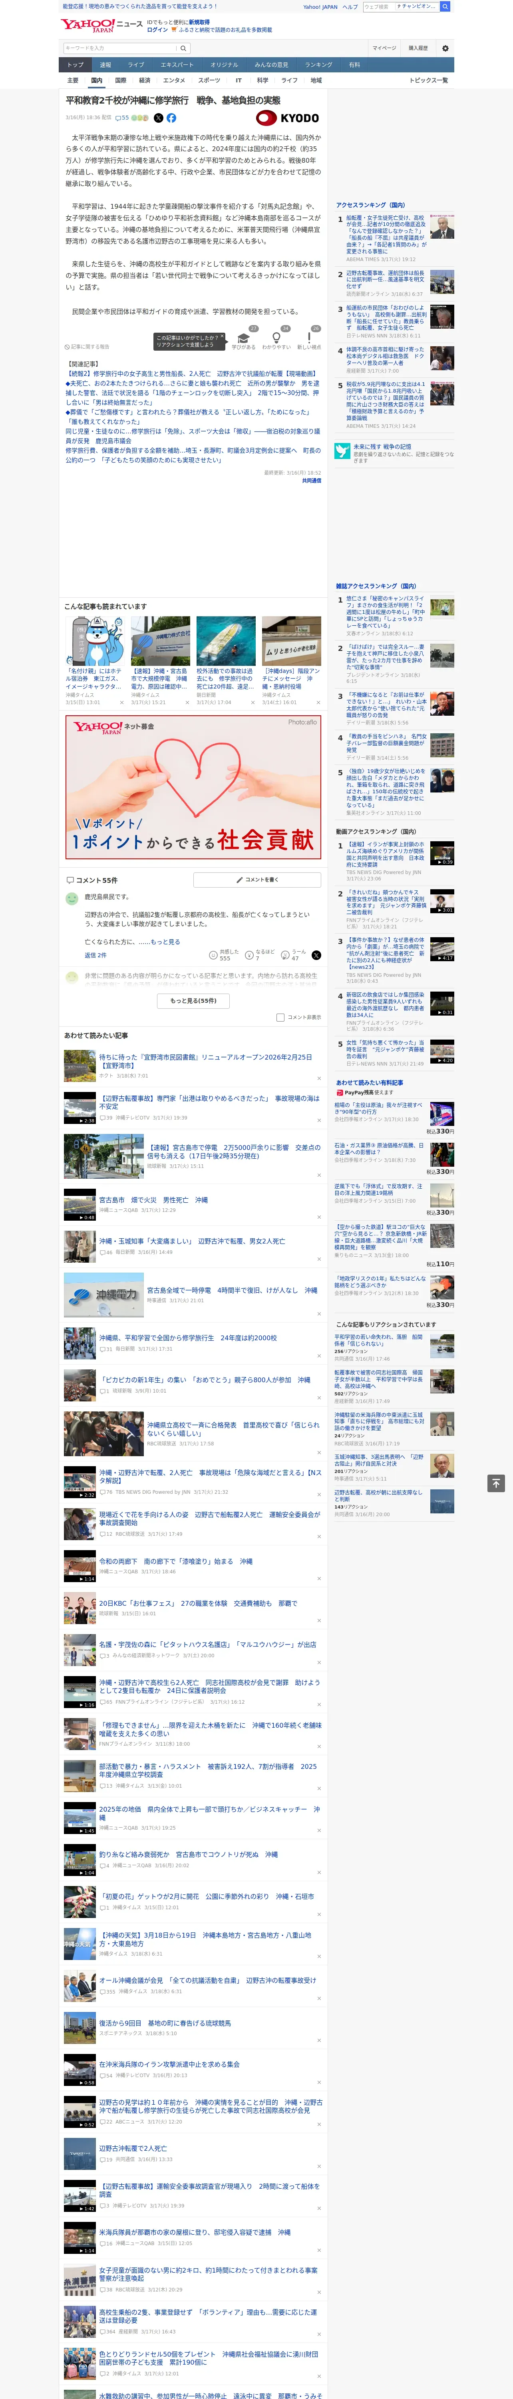Click the マイページ link

coord(384,48)
